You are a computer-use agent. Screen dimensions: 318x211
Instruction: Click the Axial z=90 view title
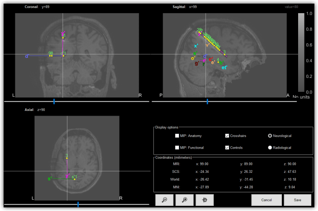35,110
